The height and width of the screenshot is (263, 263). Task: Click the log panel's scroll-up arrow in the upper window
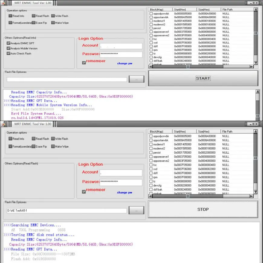tap(258, 92)
